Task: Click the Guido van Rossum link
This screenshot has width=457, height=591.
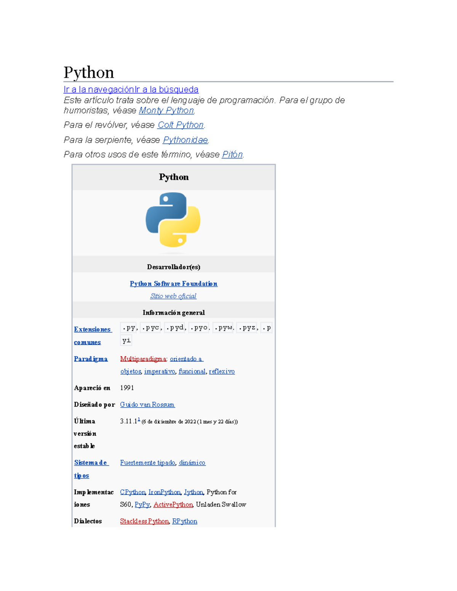Action: [x=147, y=405]
